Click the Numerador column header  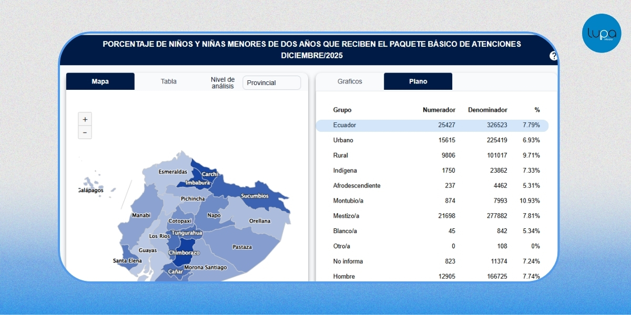pos(439,110)
